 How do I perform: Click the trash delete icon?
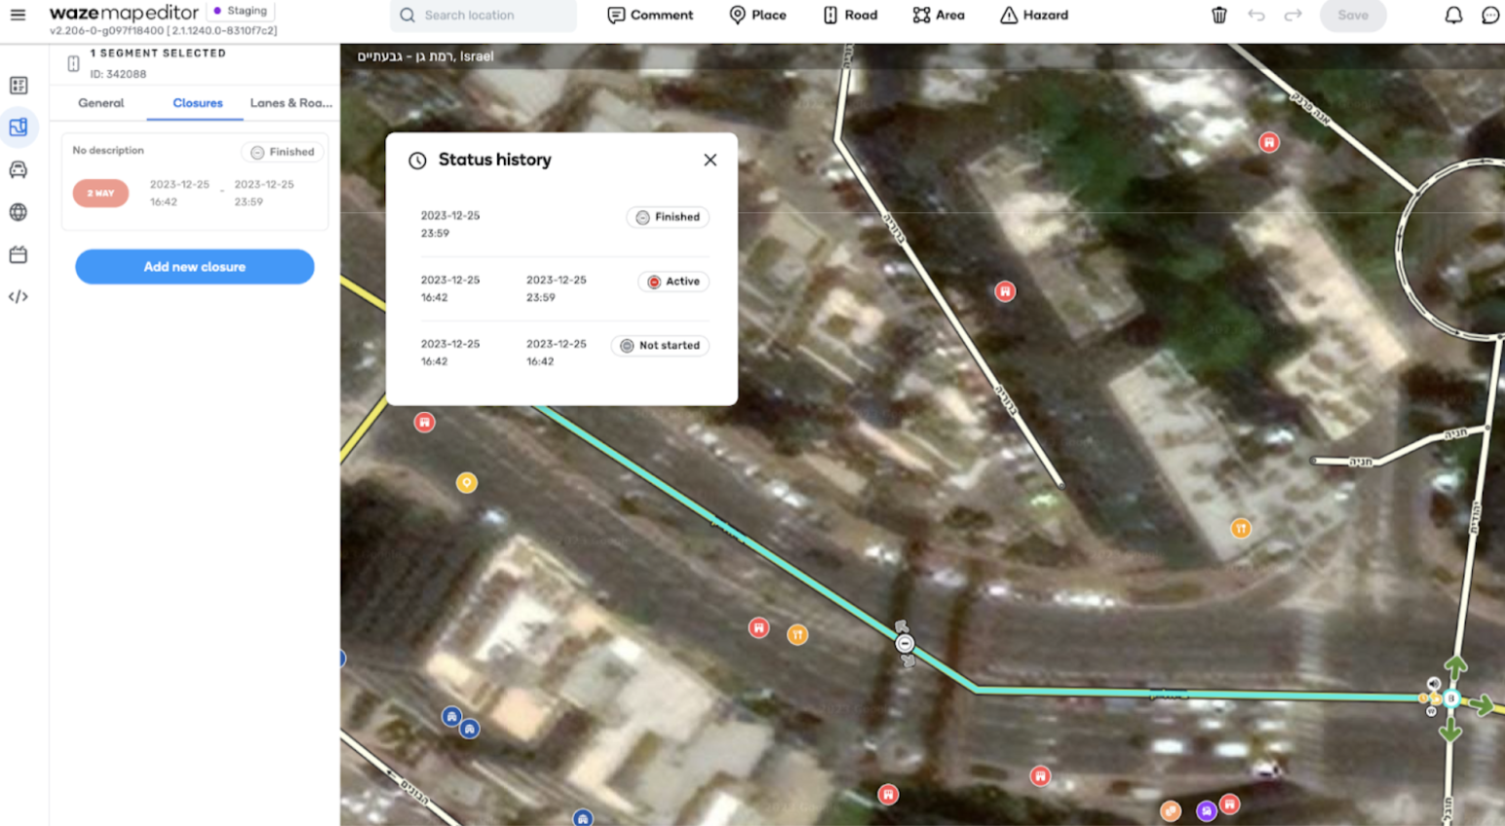(x=1218, y=15)
